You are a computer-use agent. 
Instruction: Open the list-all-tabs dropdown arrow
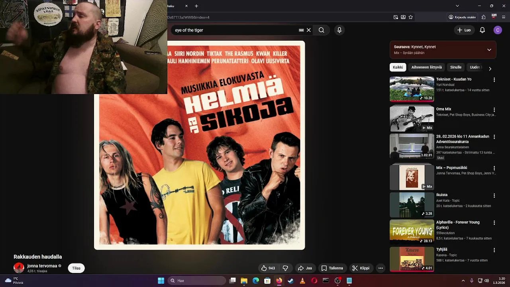[457, 6]
